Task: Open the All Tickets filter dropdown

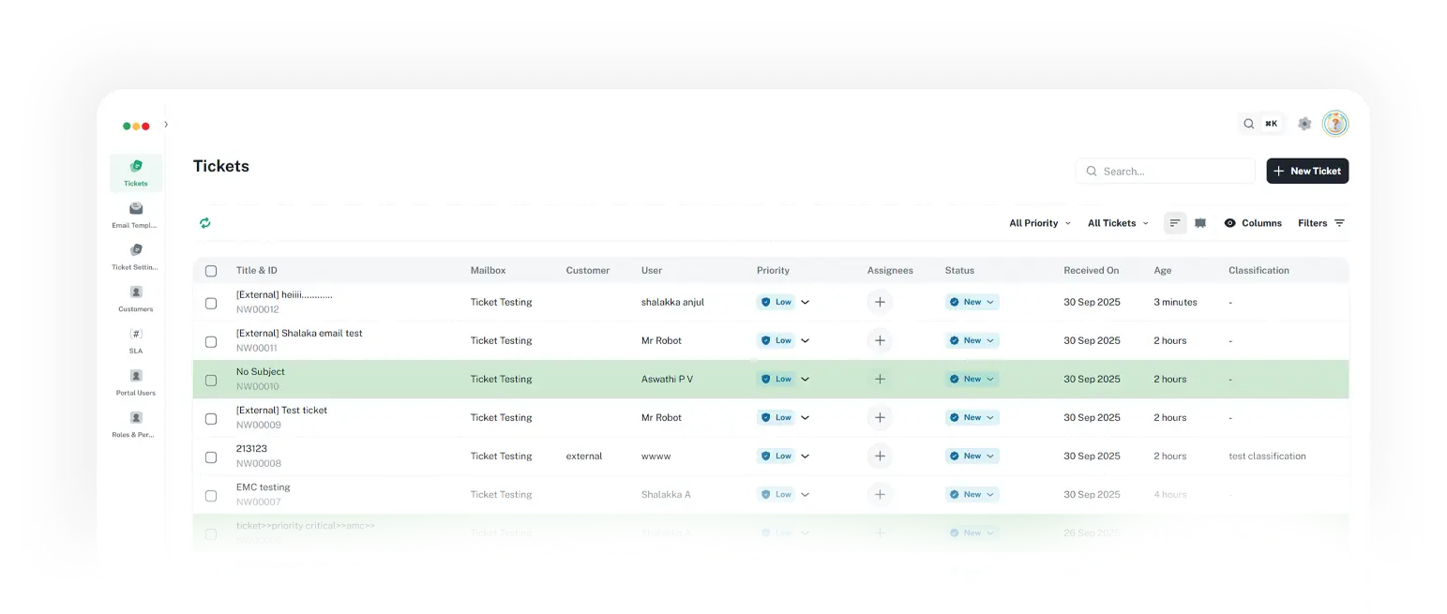Action: tap(1117, 223)
